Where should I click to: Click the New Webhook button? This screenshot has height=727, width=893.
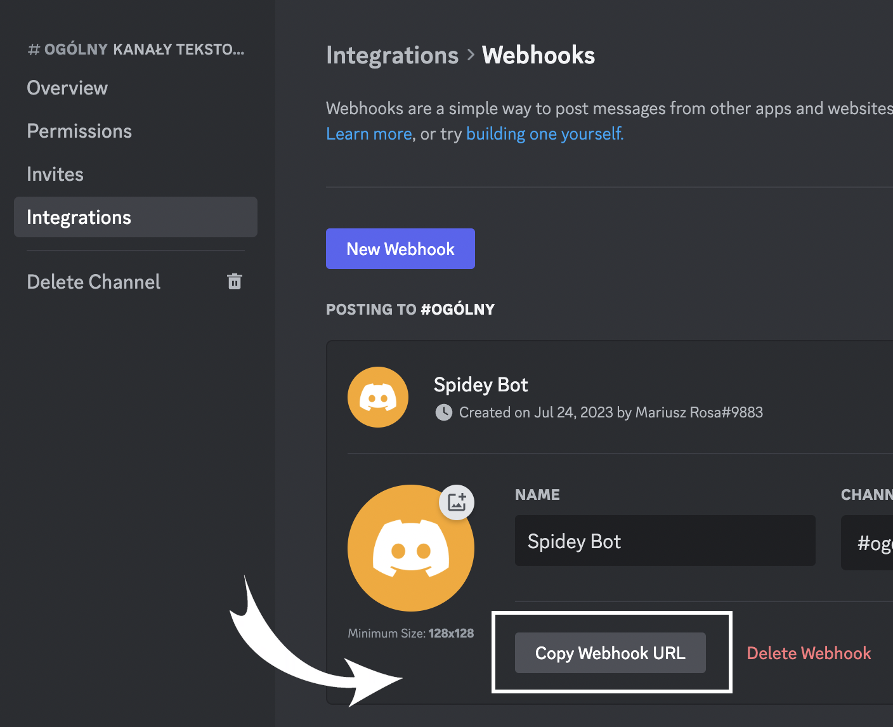[400, 249]
